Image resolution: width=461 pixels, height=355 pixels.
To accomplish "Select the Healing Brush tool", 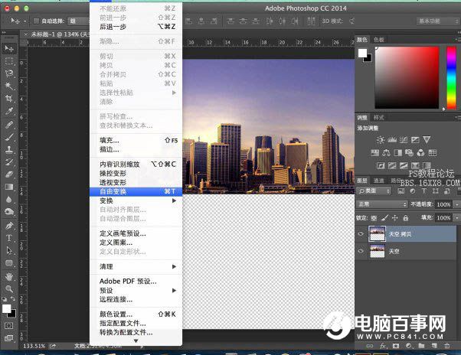I will (9, 125).
